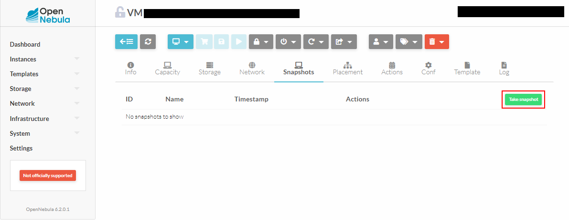Image resolution: width=569 pixels, height=220 pixels.
Task: Go to Dashboard in the sidebar
Action: click(25, 44)
